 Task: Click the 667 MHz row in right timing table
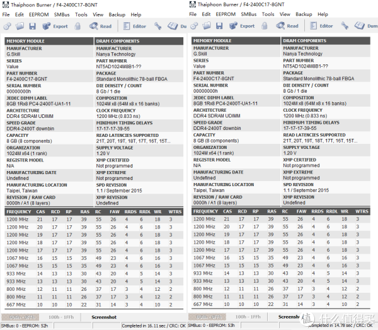tap(281, 304)
